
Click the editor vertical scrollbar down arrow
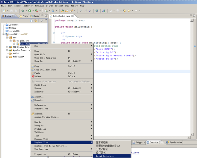click(192, 134)
